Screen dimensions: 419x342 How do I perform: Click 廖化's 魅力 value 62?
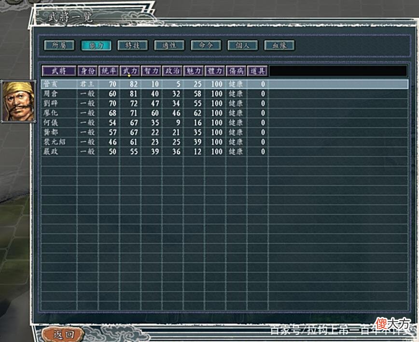point(197,113)
